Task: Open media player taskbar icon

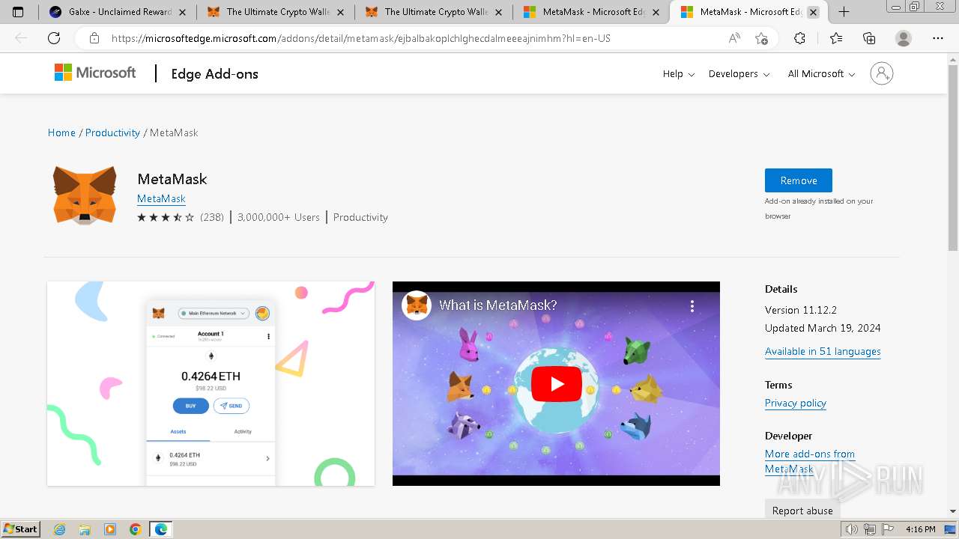Action: (110, 529)
